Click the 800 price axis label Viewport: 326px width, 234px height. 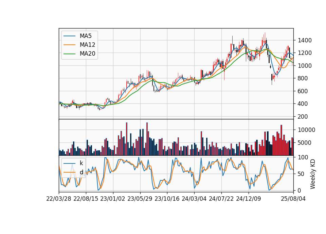pyautogui.click(x=303, y=78)
